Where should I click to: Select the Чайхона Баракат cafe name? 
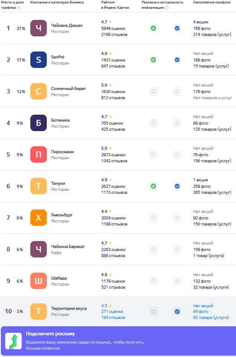(x=68, y=246)
